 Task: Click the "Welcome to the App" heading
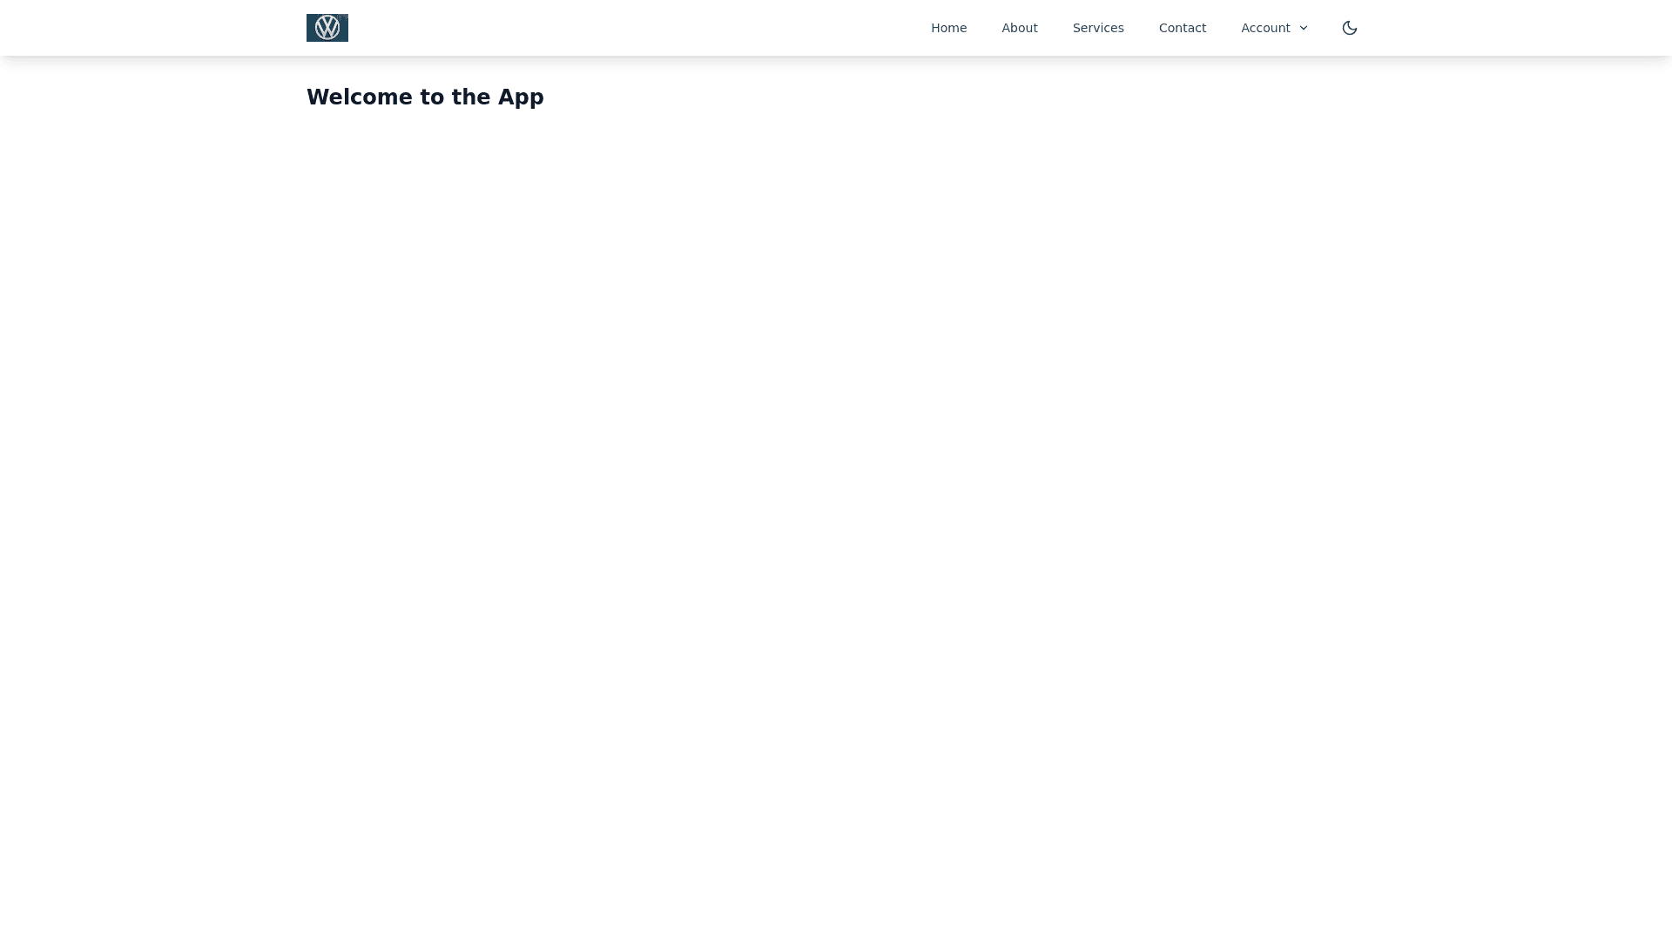tap(425, 97)
